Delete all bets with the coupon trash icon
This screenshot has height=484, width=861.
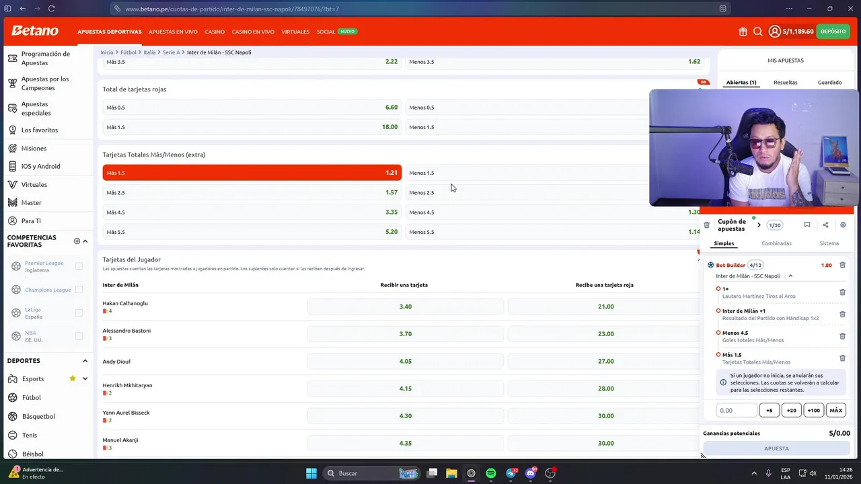pos(706,225)
